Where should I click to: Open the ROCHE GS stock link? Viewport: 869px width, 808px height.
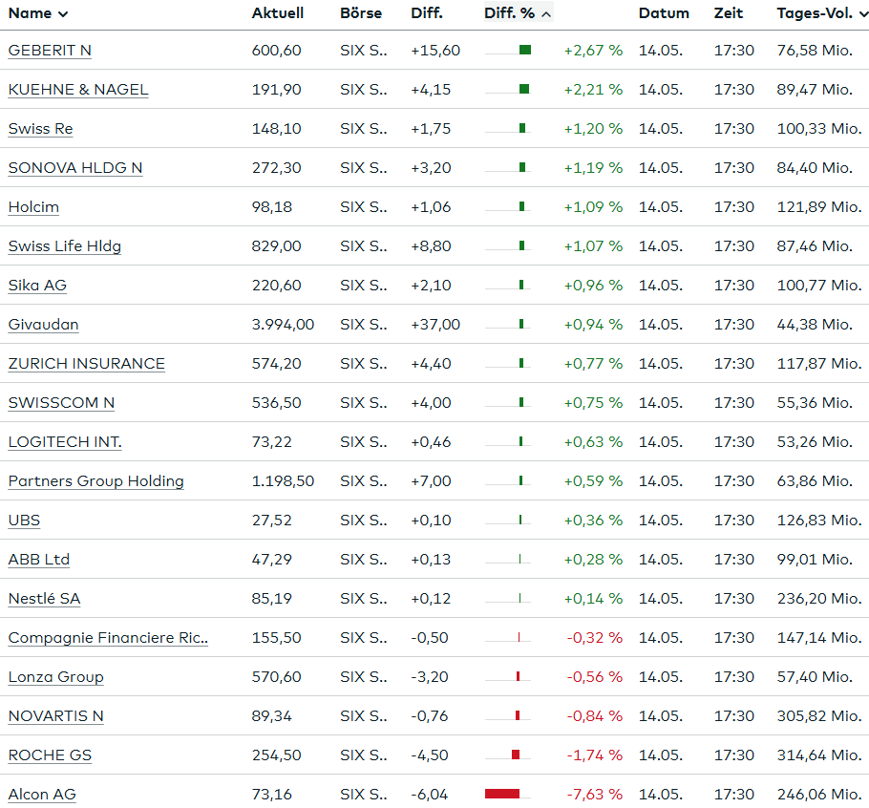[x=50, y=755]
